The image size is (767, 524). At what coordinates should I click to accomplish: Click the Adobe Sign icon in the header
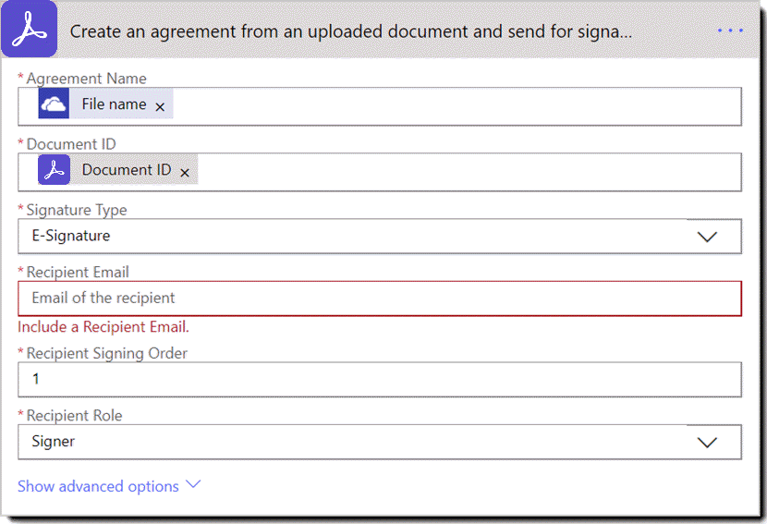[x=32, y=30]
